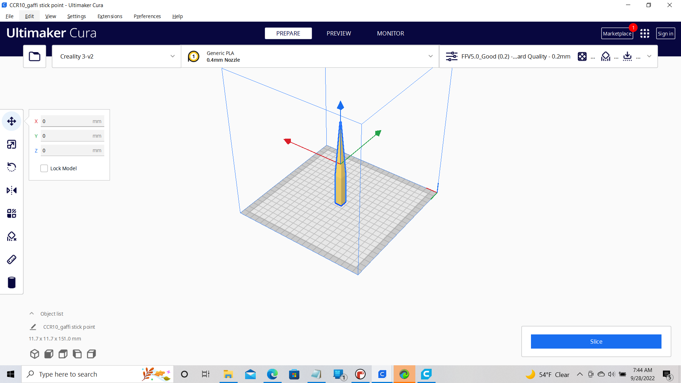Screen dimensions: 681x383
Task: Toggle the Lock Model checkbox
Action: pyautogui.click(x=44, y=168)
